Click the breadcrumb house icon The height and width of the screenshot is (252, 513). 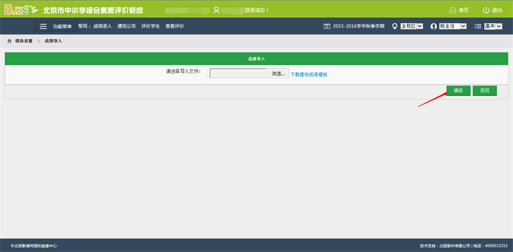coord(9,41)
